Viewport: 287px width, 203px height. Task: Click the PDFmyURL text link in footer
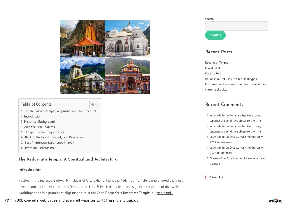click(14, 200)
